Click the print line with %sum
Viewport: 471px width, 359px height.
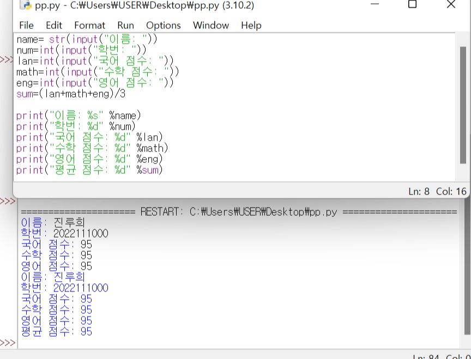click(89, 170)
